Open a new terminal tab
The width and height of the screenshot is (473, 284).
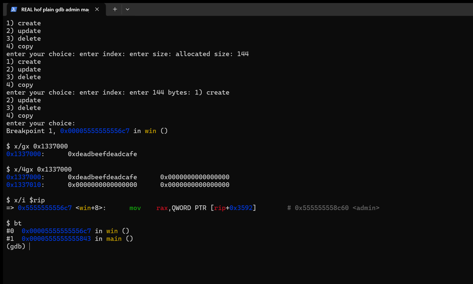click(115, 9)
